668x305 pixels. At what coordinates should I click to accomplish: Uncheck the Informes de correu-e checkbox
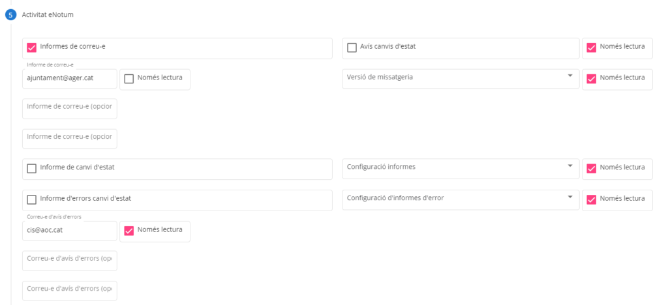coord(31,48)
